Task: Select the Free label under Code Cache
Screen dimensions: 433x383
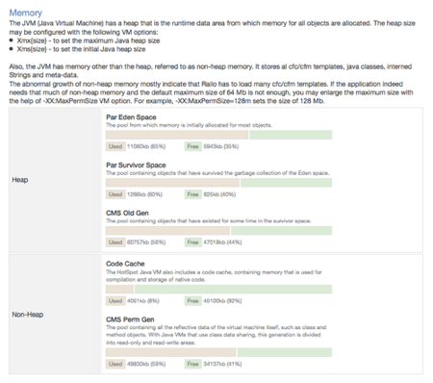Action: coord(192,301)
